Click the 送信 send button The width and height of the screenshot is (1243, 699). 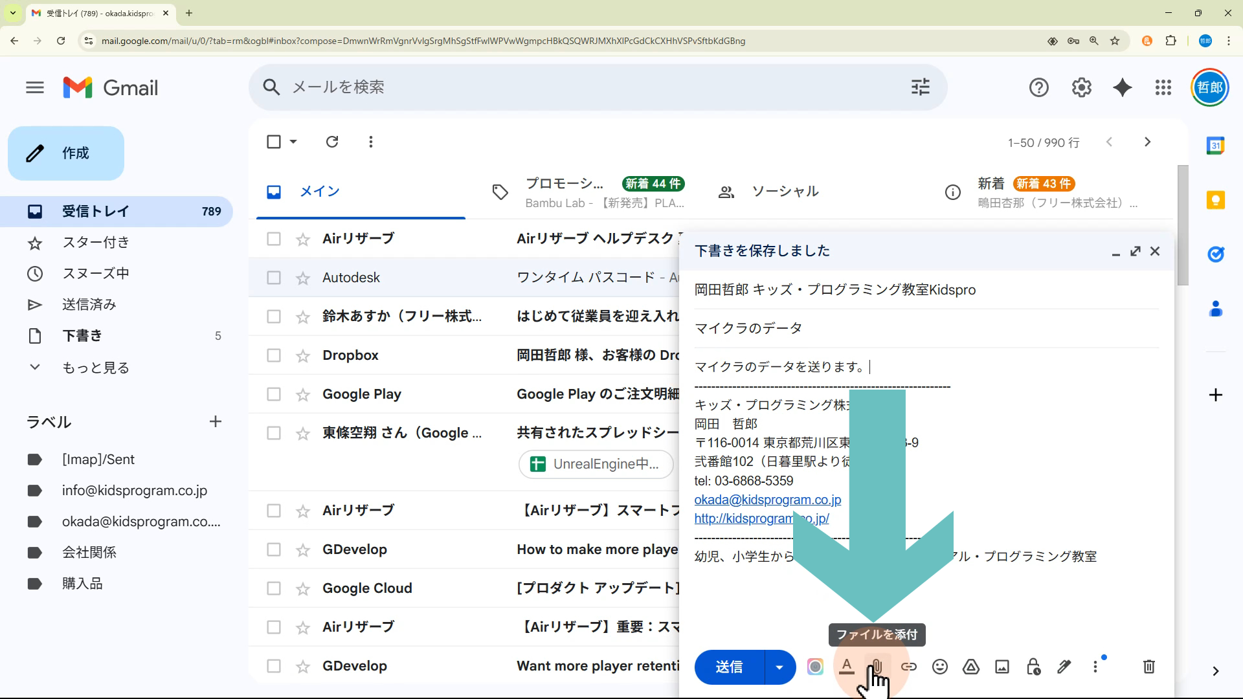point(729,667)
